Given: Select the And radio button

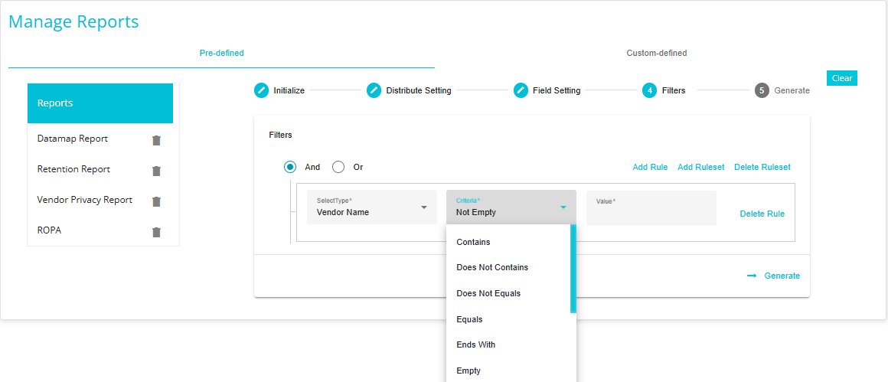Looking at the screenshot, I should (x=290, y=167).
